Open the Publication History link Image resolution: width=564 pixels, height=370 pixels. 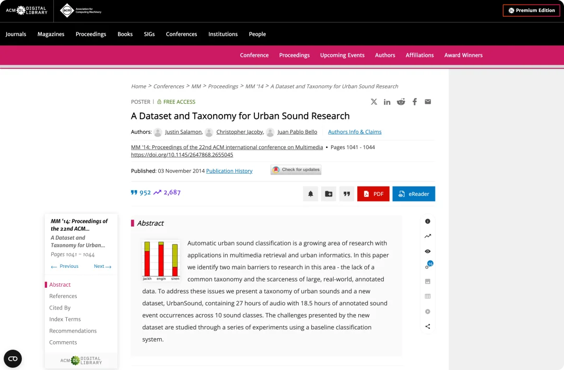pyautogui.click(x=229, y=171)
